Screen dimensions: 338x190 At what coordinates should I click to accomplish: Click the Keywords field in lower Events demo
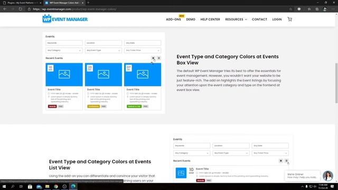coord(192,146)
